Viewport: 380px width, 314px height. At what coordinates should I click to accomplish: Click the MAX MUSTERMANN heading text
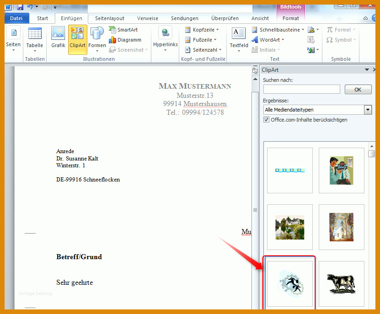[x=195, y=86]
